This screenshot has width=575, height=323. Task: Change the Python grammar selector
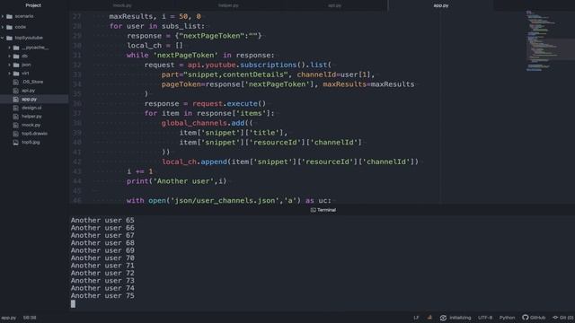507,318
